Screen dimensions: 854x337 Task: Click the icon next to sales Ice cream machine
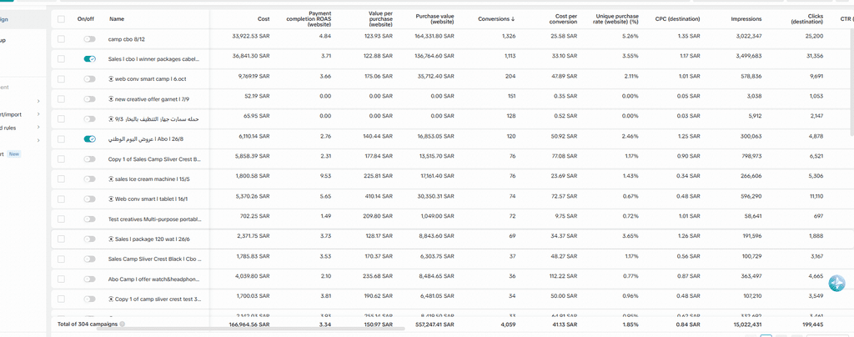coord(112,177)
